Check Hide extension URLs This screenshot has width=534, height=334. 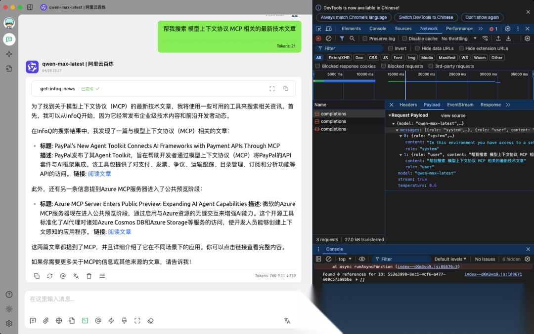tap(461, 48)
